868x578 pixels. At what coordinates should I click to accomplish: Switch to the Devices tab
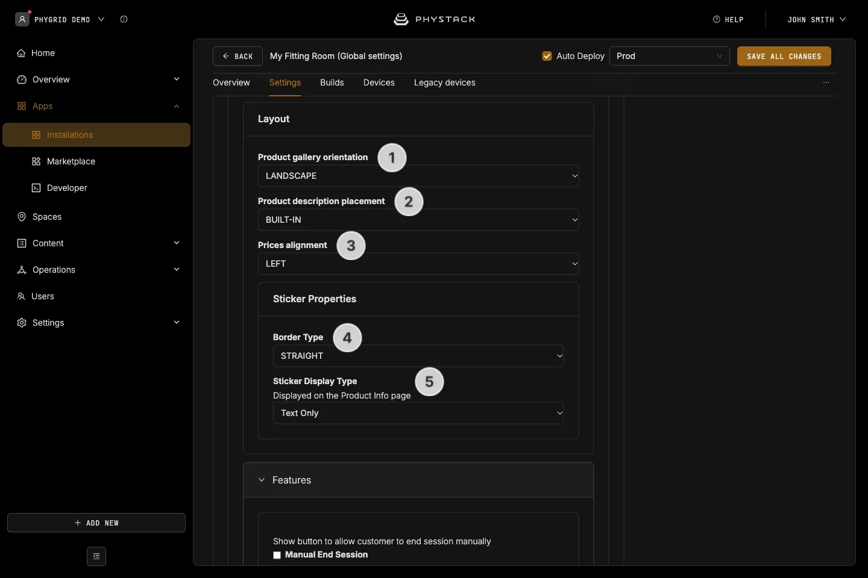pyautogui.click(x=379, y=82)
